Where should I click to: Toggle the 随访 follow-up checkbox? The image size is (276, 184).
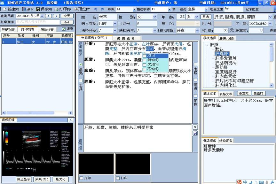point(195,80)
